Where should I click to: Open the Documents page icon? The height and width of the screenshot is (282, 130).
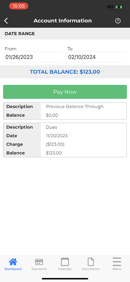click(91, 262)
